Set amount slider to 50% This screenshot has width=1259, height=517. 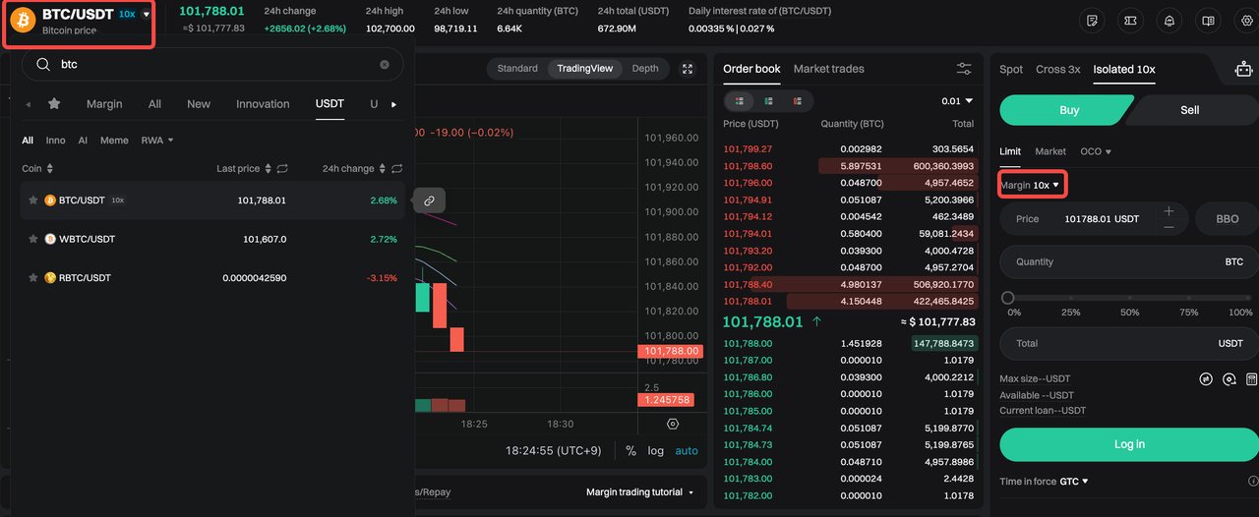1129,298
